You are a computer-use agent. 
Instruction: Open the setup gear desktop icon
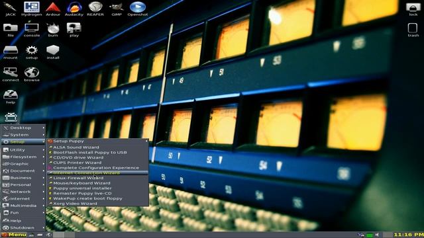click(x=32, y=52)
